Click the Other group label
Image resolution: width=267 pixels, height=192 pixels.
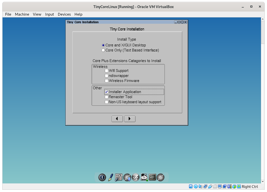pyautogui.click(x=97, y=88)
